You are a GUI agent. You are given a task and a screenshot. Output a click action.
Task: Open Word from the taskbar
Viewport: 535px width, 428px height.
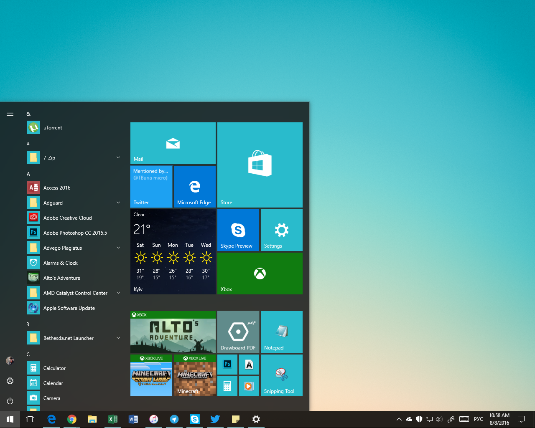click(x=133, y=419)
